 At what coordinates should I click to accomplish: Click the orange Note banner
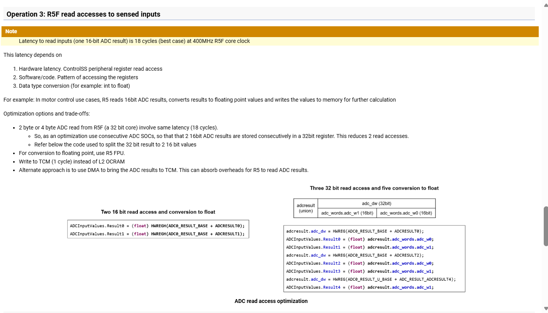(270, 31)
